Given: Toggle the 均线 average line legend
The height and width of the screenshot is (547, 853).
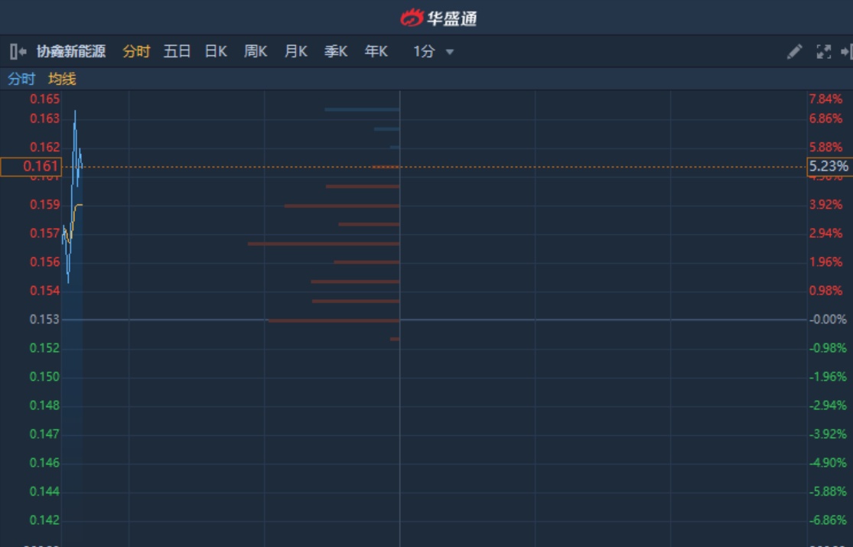Looking at the screenshot, I should 62,79.
